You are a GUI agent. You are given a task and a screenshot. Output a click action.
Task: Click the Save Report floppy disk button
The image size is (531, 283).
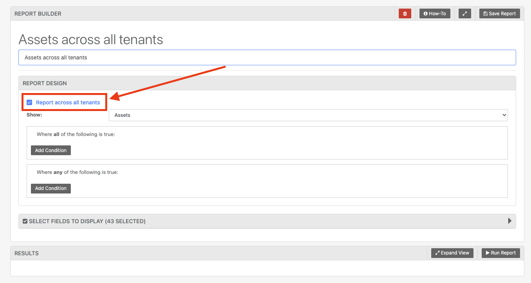499,14
